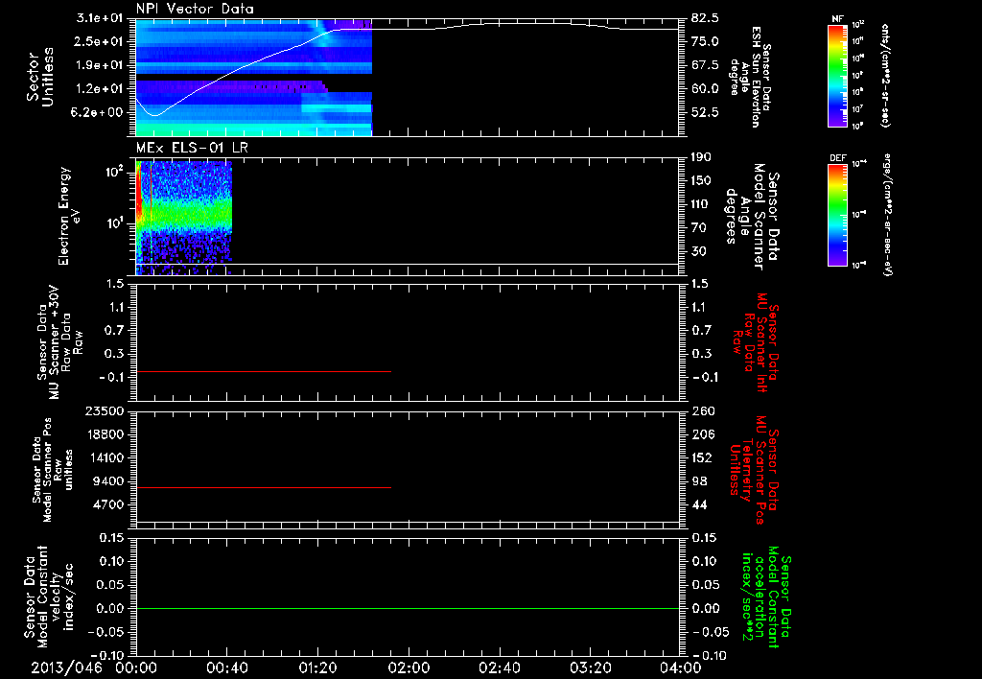The height and width of the screenshot is (679, 982).
Task: Click the '02:40' time axis label
Action: click(499, 667)
